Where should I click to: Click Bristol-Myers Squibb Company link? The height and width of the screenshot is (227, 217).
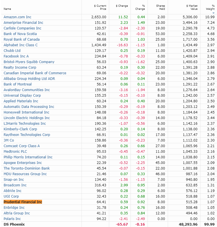coord(29,62)
